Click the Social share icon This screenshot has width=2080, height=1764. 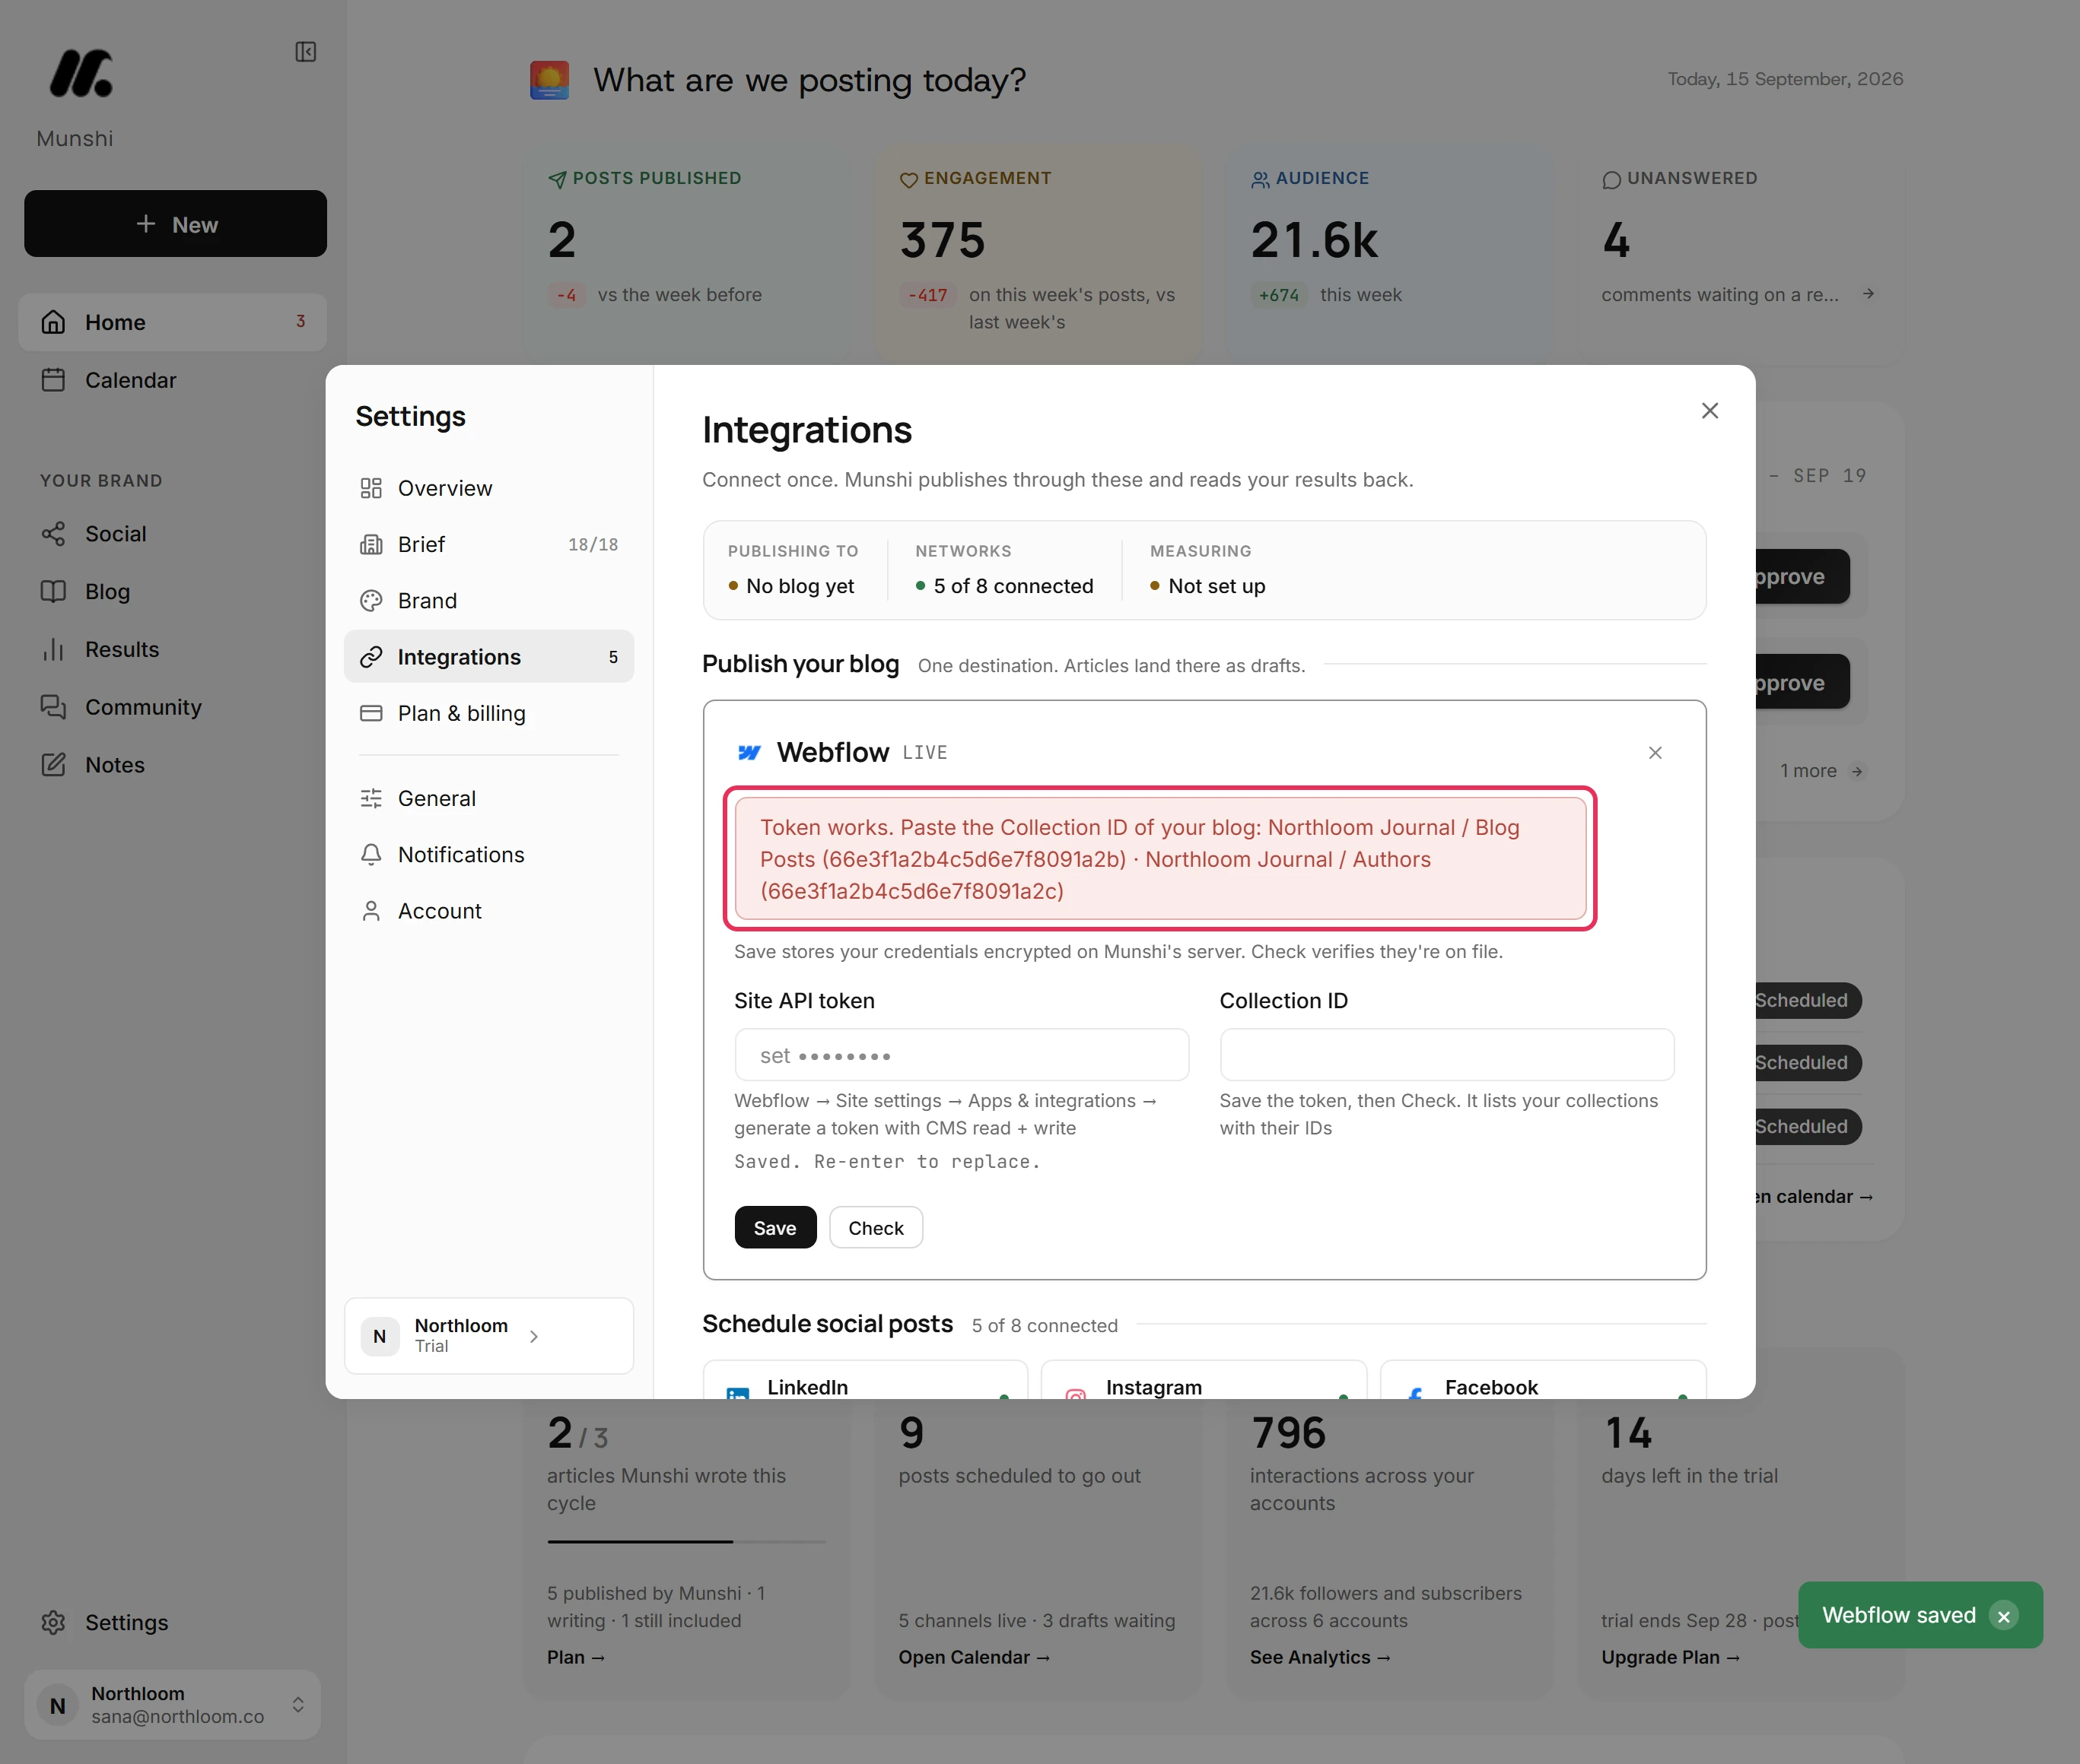[53, 534]
